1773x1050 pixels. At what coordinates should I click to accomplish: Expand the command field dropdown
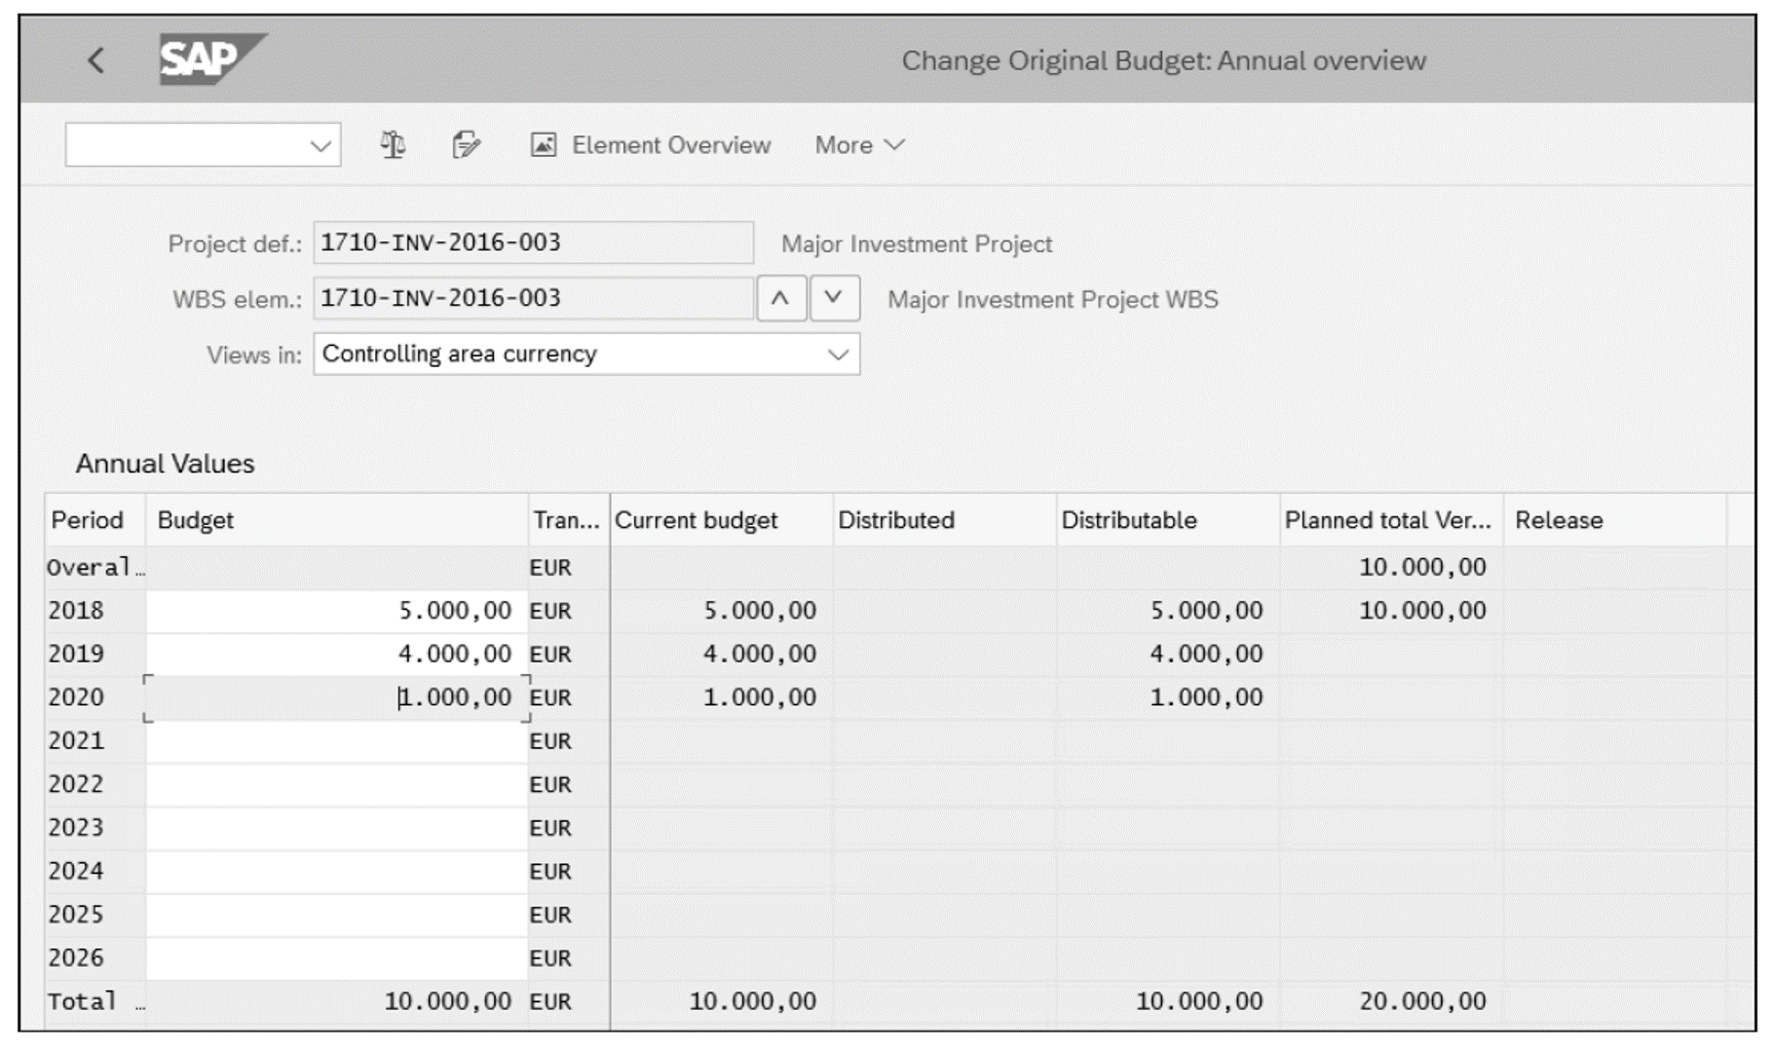tap(321, 144)
